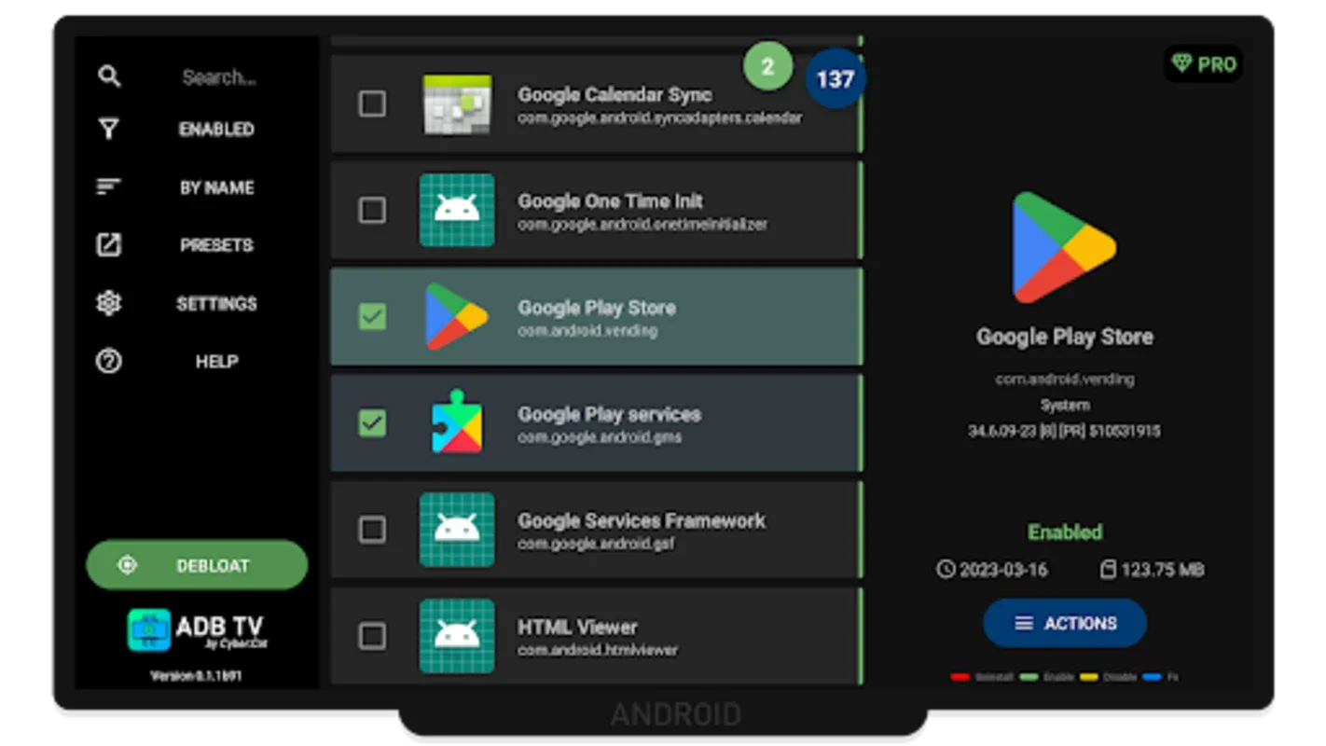Select the Google Calendar Sync row title

pos(615,94)
